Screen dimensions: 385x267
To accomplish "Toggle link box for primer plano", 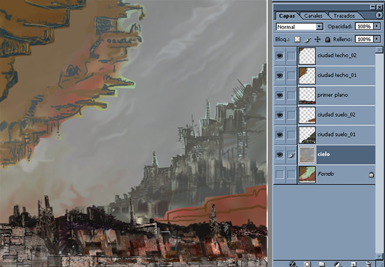I will point(291,95).
